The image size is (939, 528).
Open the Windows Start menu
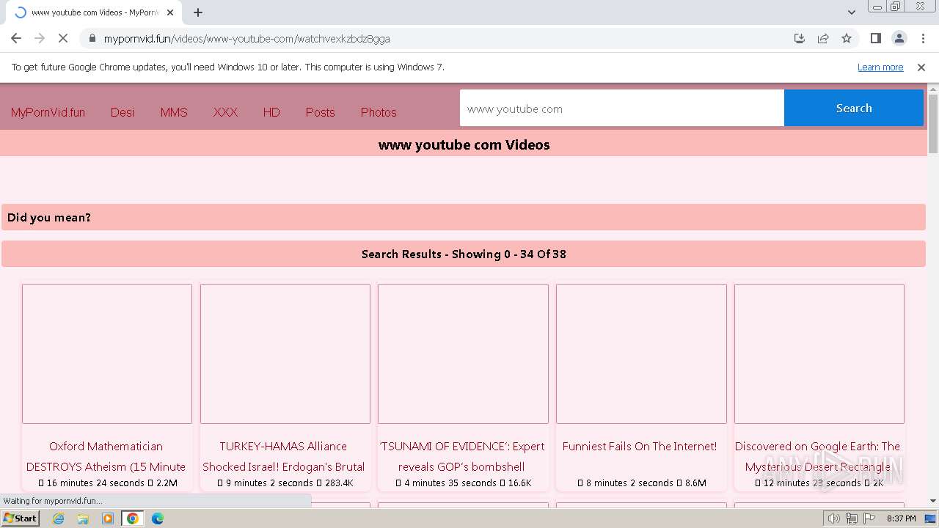click(20, 518)
